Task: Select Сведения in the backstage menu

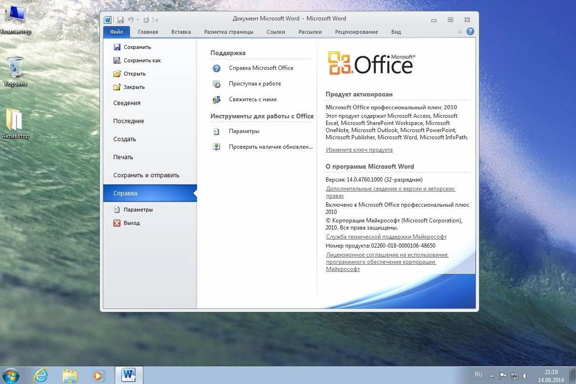Action: tap(150, 103)
